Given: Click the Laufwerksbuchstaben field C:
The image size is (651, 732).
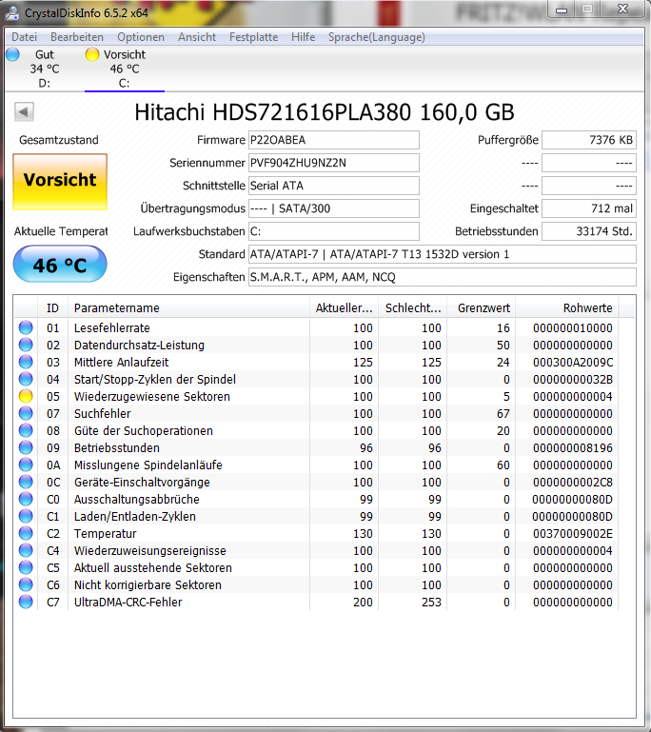Looking at the screenshot, I should point(334,231).
